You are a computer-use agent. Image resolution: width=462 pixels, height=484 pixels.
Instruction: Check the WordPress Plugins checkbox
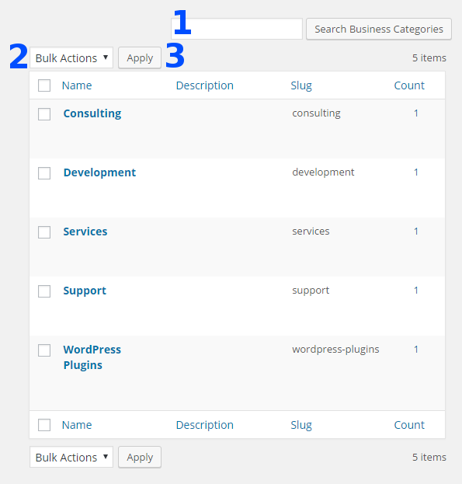44,350
